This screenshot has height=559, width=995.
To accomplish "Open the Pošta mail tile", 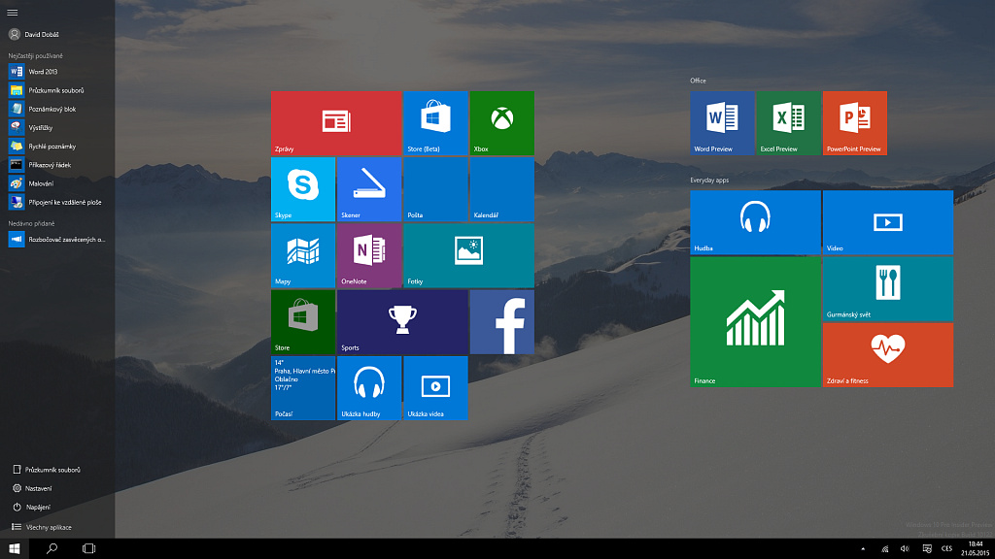I will (x=435, y=189).
